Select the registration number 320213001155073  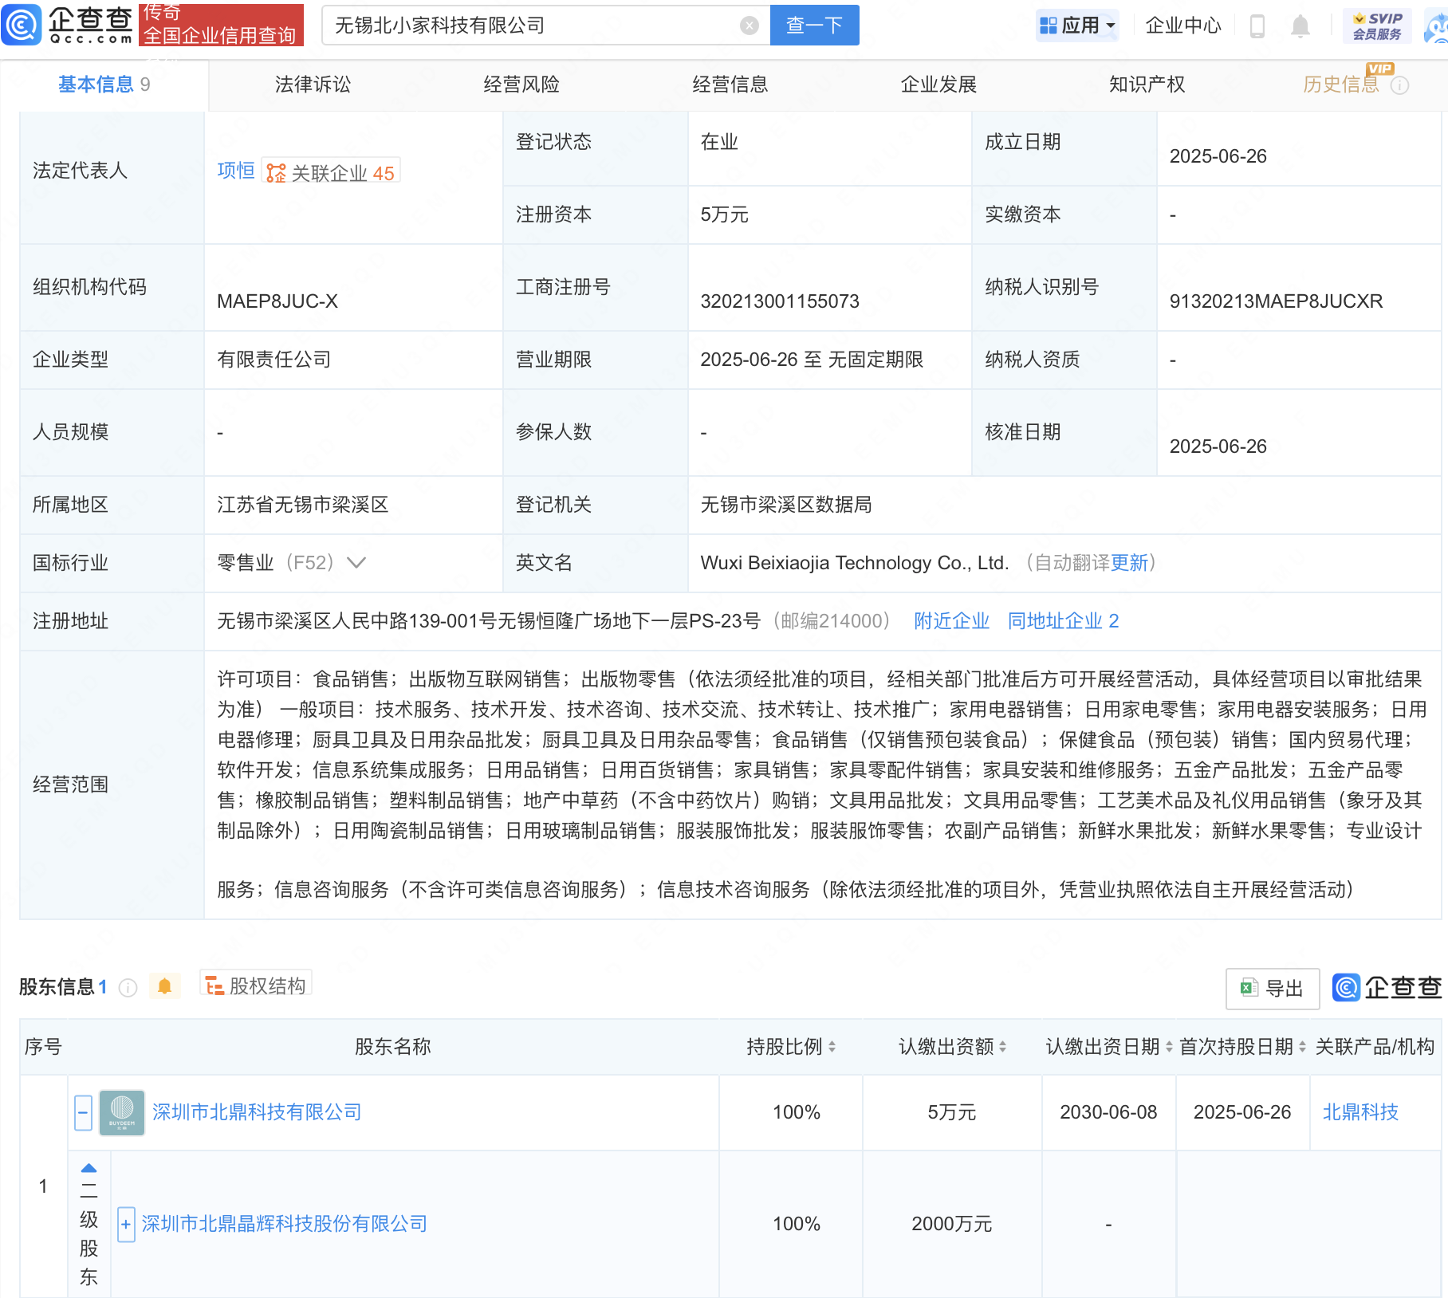click(780, 301)
